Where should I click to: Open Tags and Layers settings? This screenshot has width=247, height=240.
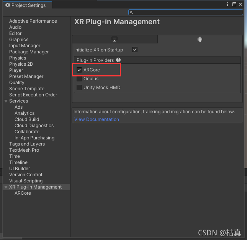tap(27, 144)
